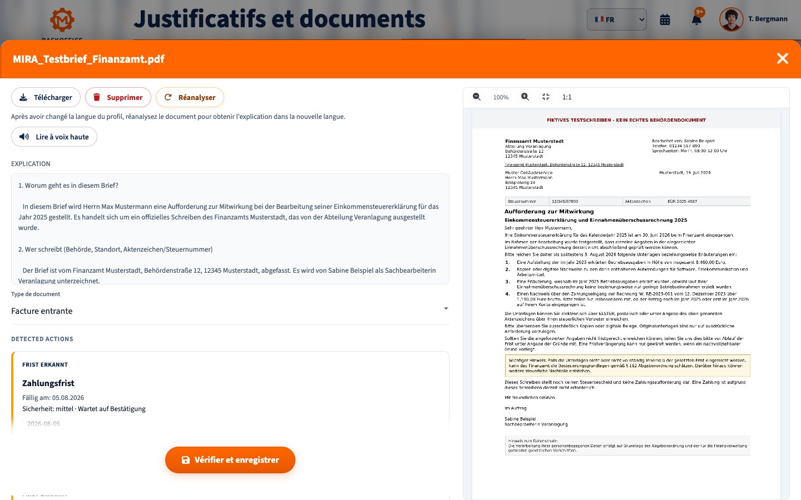Viewport: 801px width, 500px height.
Task: Click the speaker icon in read-aloud button
Action: (24, 137)
